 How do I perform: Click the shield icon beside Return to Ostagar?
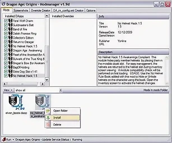10,42
